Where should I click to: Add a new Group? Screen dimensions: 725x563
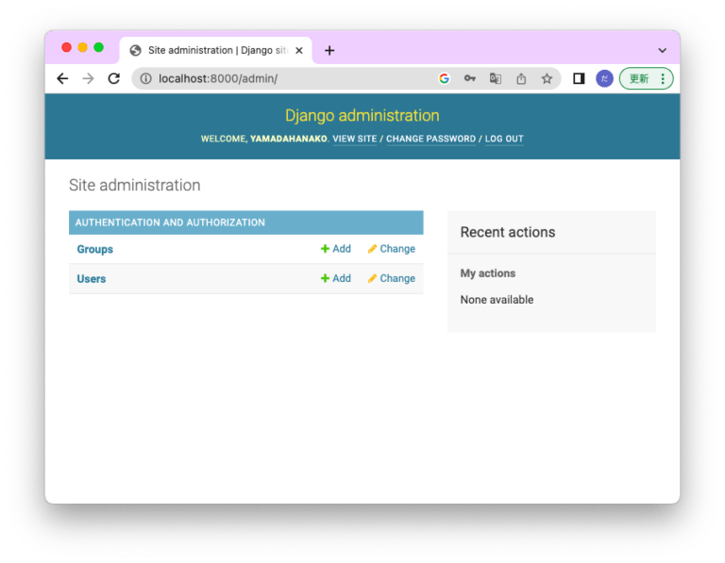[335, 249]
